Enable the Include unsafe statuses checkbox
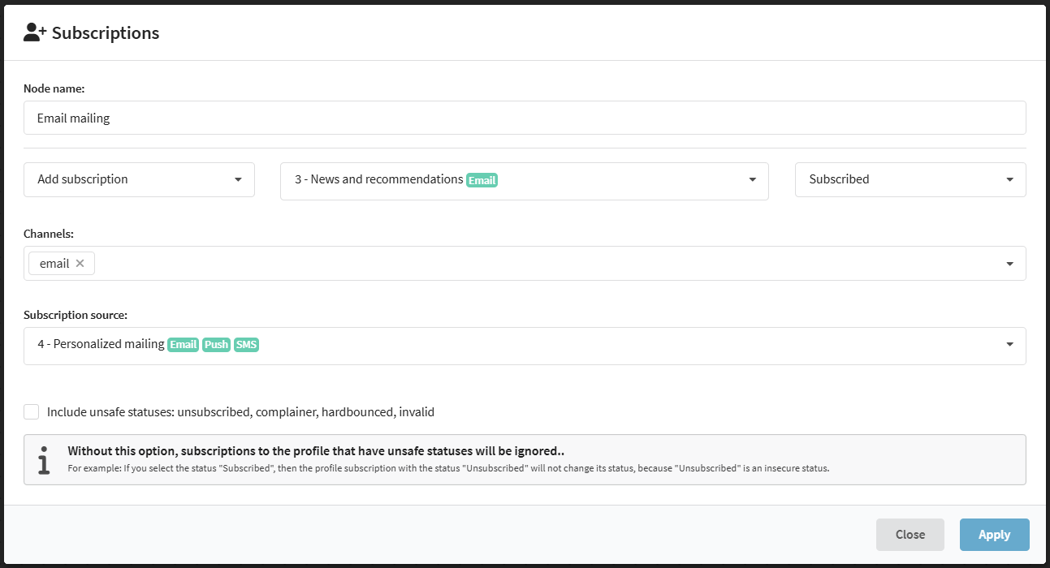Viewport: 1050px width, 568px height. (x=32, y=412)
